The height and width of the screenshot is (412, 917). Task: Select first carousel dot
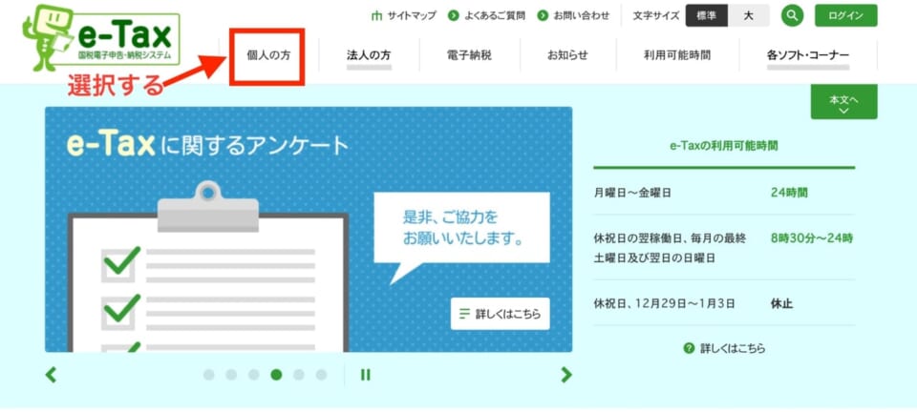tap(209, 375)
